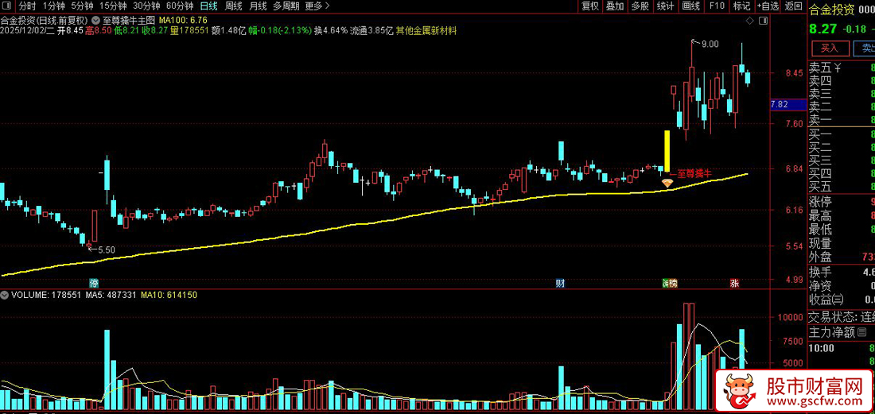Toggle the left panel icon beside 分时
Viewport: 875px width, 414px height.
(8, 6)
